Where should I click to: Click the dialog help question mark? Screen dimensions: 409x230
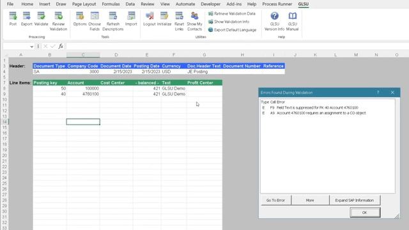click(378, 93)
